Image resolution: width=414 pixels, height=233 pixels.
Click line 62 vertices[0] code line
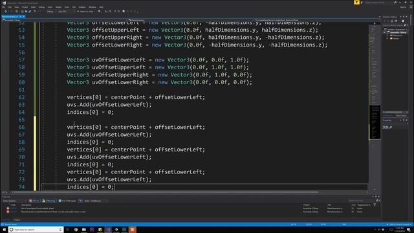pos(136,97)
